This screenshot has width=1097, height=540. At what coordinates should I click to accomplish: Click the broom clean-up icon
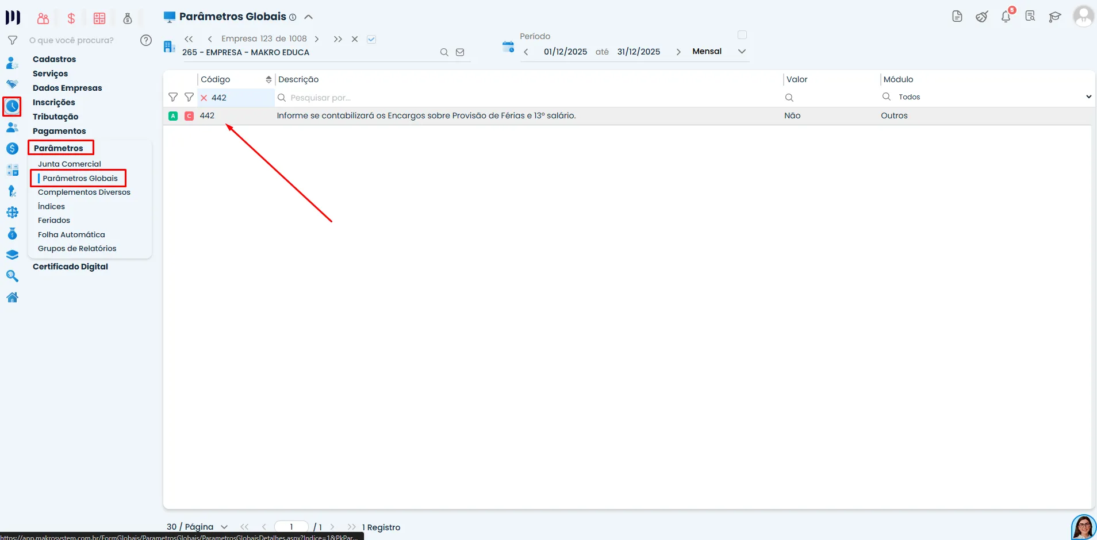(981, 17)
